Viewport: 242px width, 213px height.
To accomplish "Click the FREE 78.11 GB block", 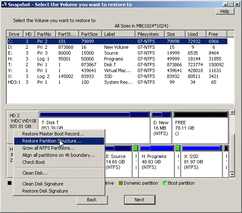I will (200, 128).
